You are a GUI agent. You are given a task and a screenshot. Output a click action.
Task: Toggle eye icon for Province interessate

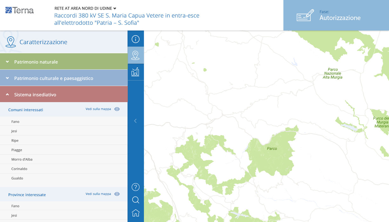coord(117,194)
